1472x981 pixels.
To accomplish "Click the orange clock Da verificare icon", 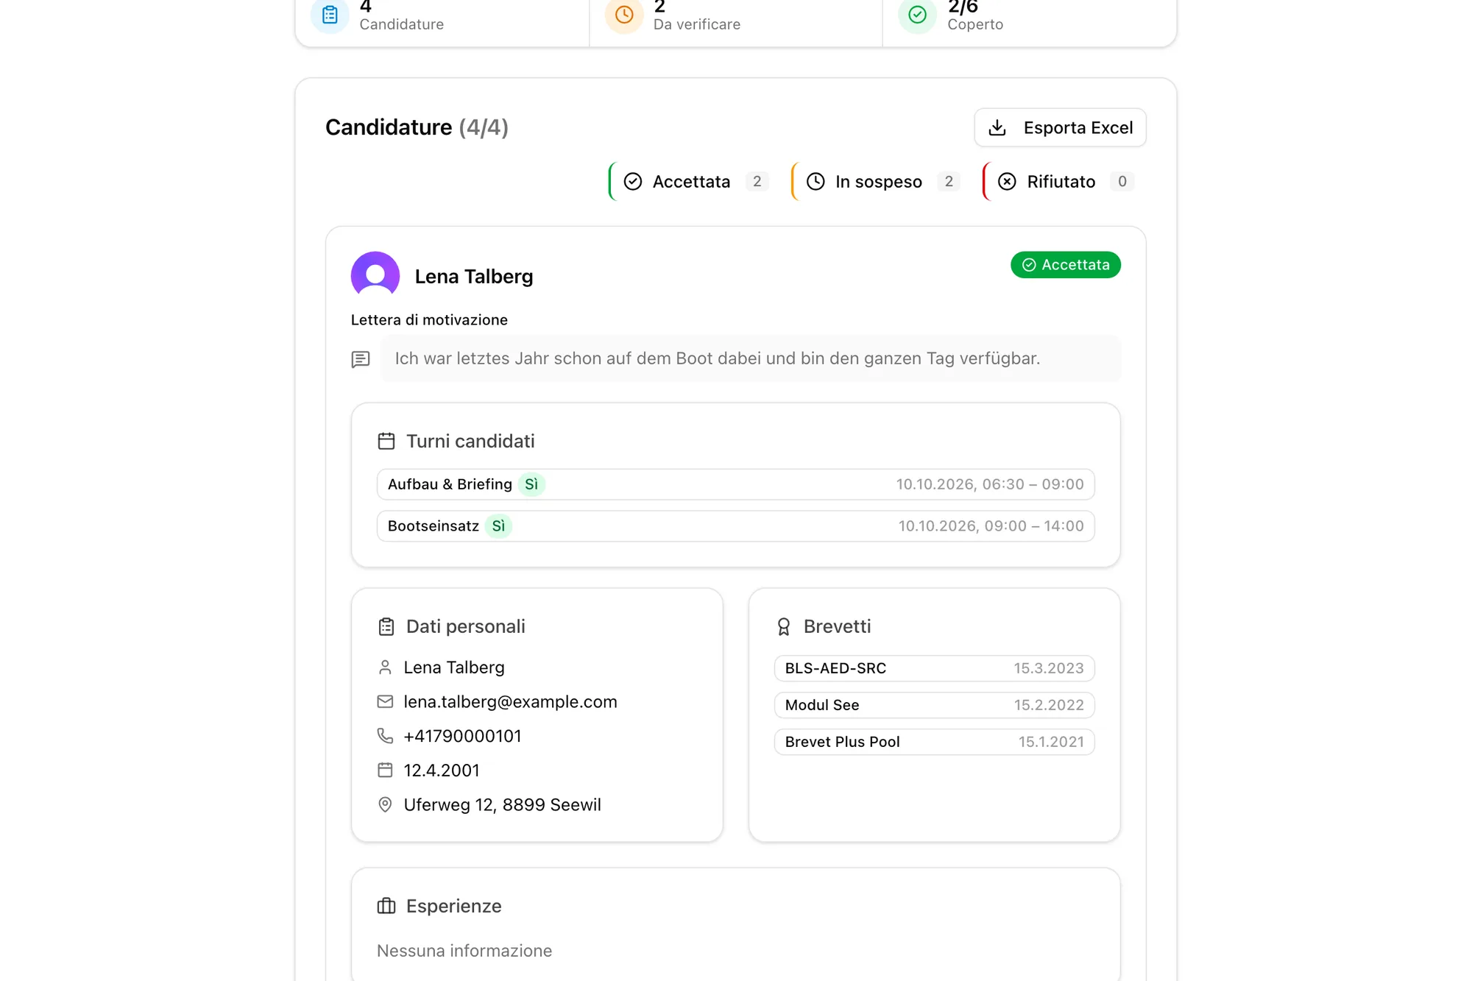I will pyautogui.click(x=624, y=15).
